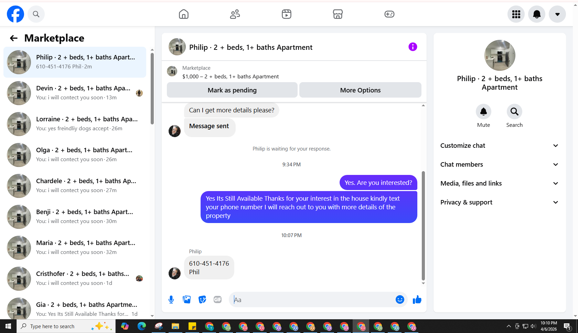Viewport: 578px width, 333px height.
Task: Open Devin conversation in chat list
Action: tap(75, 93)
